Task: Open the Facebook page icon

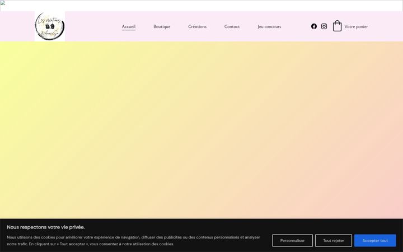Action: [314, 26]
